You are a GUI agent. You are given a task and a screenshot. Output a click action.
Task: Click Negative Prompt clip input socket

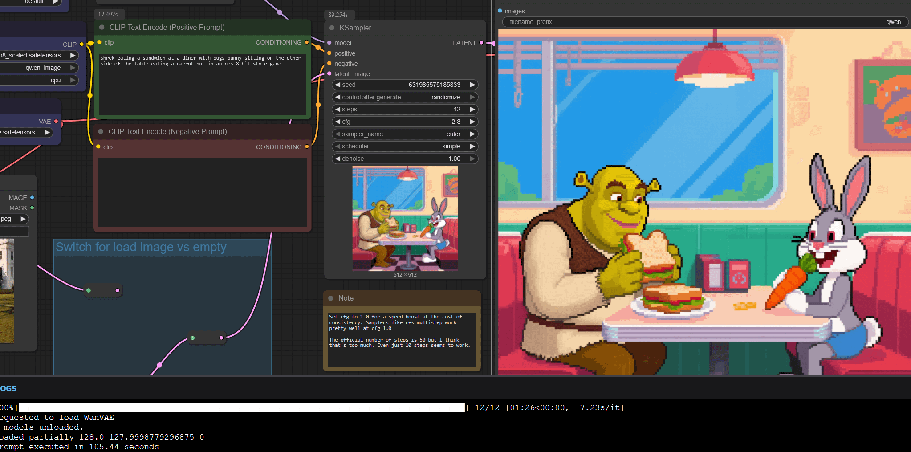(98, 147)
